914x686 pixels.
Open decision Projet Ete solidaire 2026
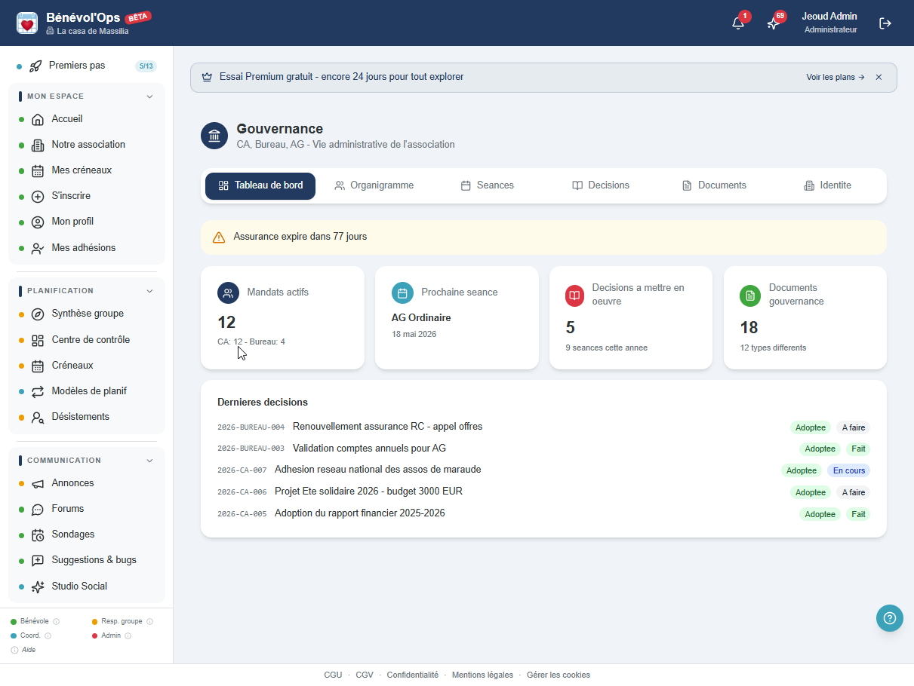368,492
